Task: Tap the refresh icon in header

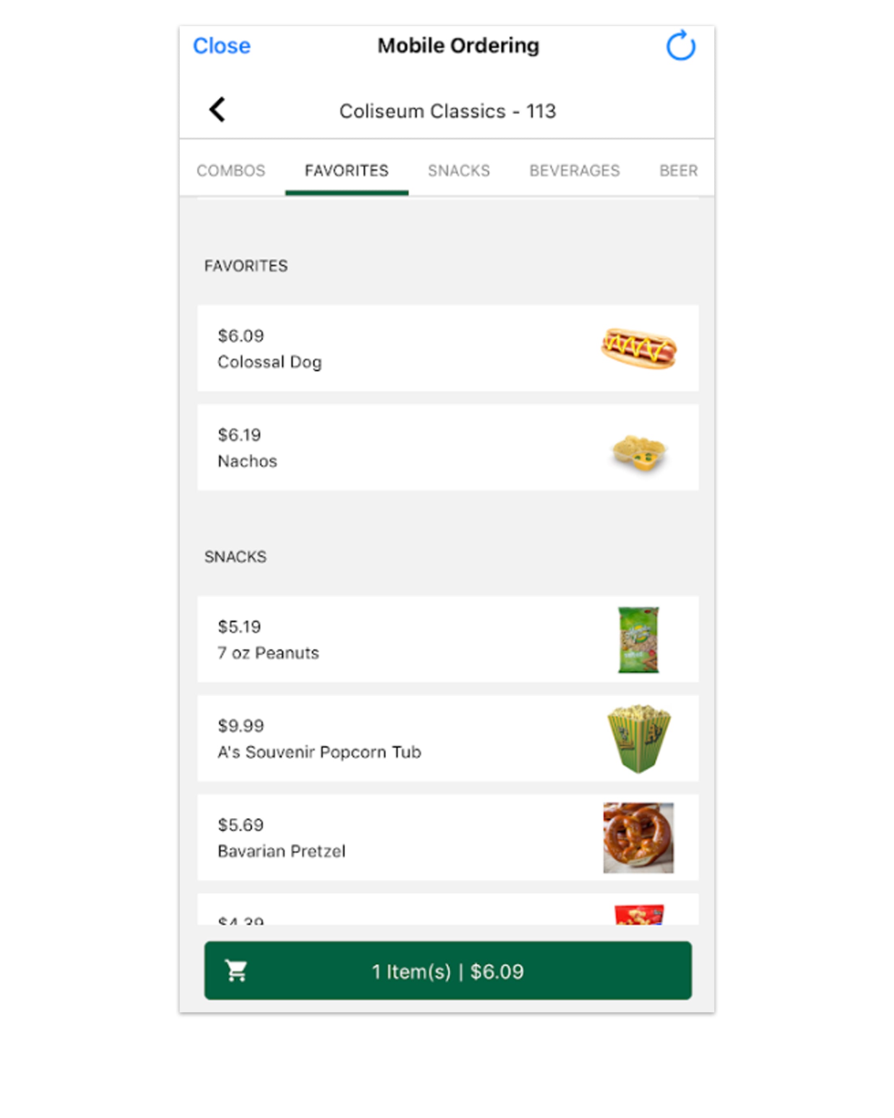Action: point(680,46)
